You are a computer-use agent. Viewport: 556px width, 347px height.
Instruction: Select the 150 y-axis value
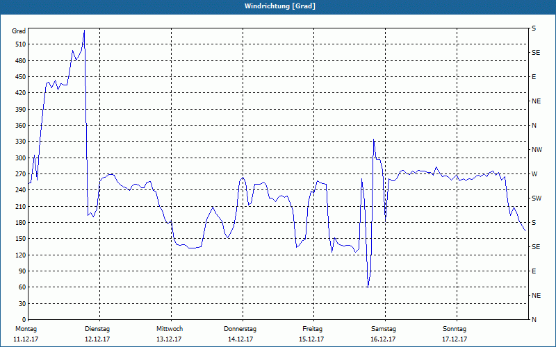click(x=22, y=239)
